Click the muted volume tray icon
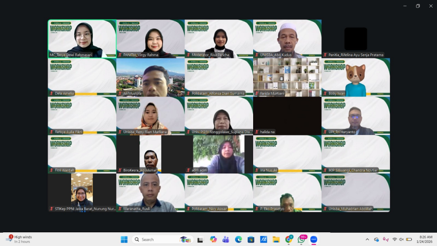437x246 pixels. tap(401, 239)
